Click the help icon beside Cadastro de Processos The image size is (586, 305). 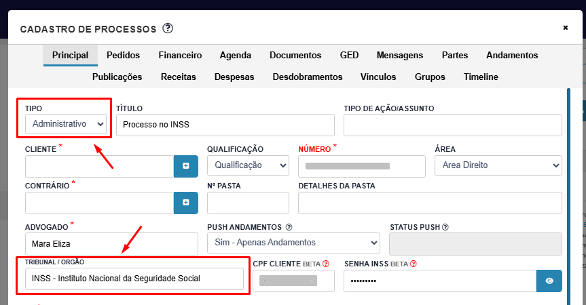(x=168, y=28)
